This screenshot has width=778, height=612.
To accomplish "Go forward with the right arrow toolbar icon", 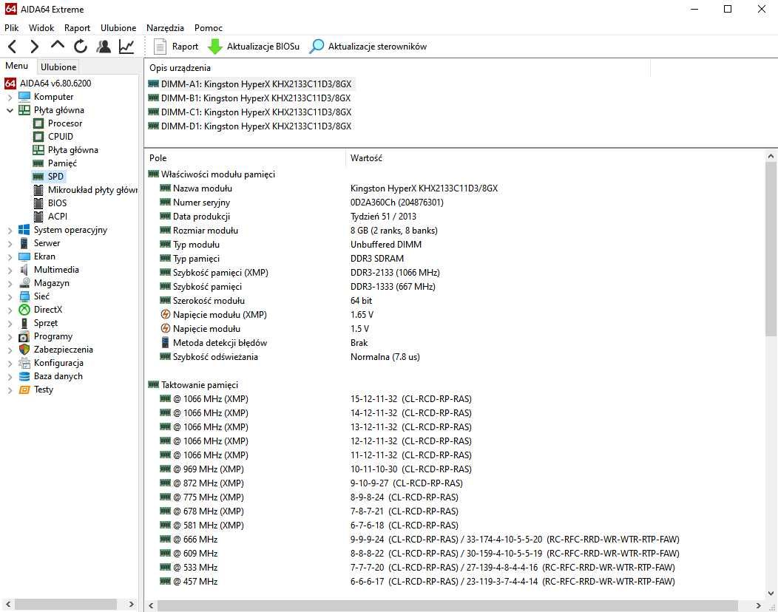I will tap(34, 47).
